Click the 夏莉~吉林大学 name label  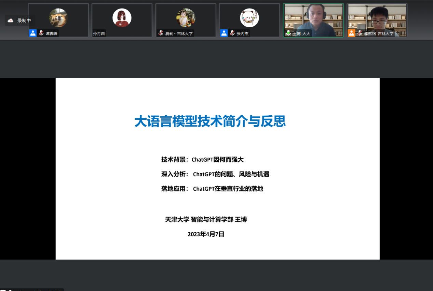[x=179, y=33]
